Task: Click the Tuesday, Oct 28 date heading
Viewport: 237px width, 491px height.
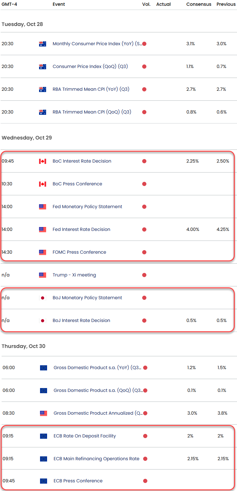Action: (22, 24)
